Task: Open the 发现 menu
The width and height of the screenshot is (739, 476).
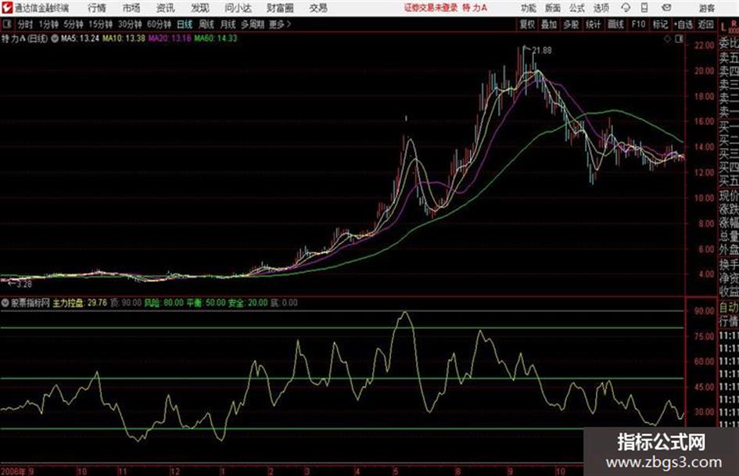Action: pos(200,8)
